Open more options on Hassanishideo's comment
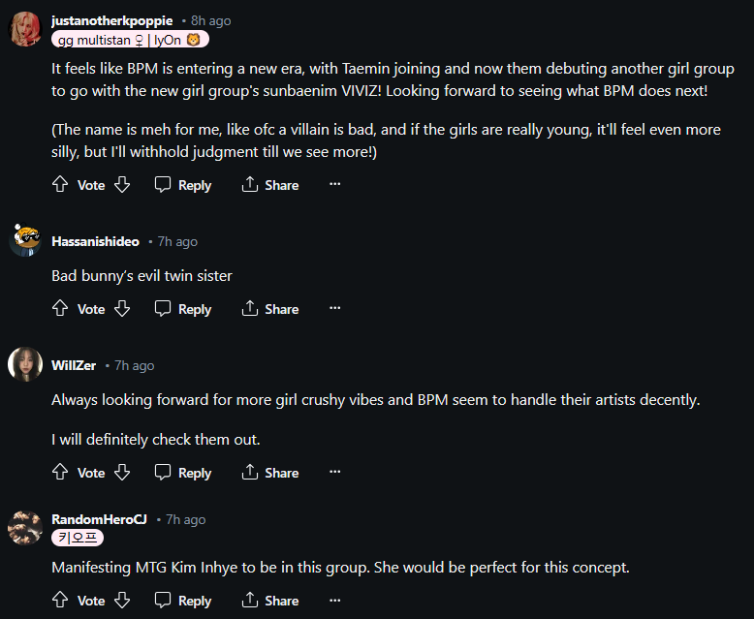This screenshot has width=754, height=619. click(x=335, y=309)
